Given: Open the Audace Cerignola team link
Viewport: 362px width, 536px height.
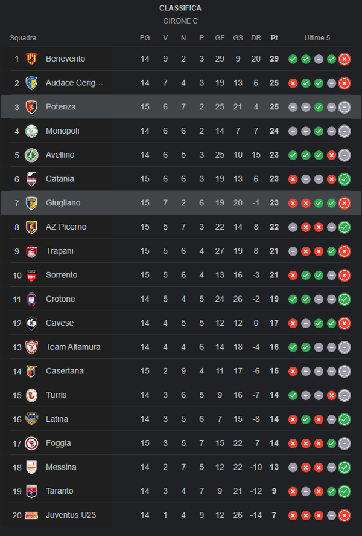Looking at the screenshot, I should pyautogui.click(x=74, y=83).
